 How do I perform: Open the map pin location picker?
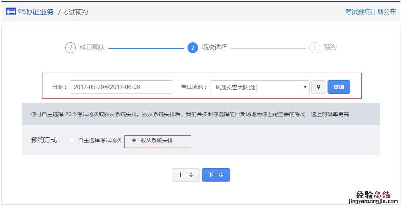coord(318,87)
